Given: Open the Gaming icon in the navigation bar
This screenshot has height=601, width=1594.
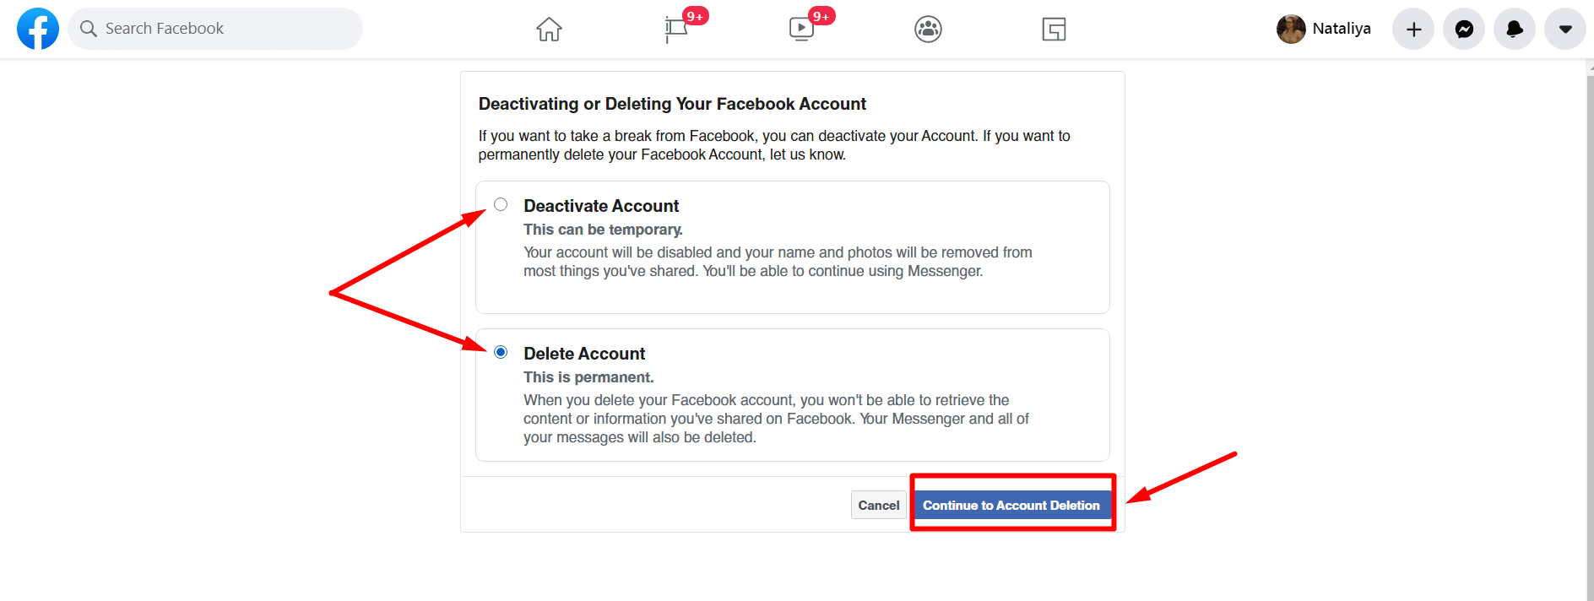Looking at the screenshot, I should [x=1054, y=29].
